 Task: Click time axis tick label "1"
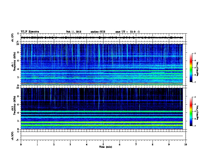(x=37, y=145)
